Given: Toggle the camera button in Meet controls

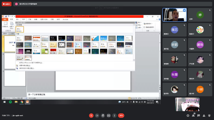Looking at the screenshot, I should point(97,115).
